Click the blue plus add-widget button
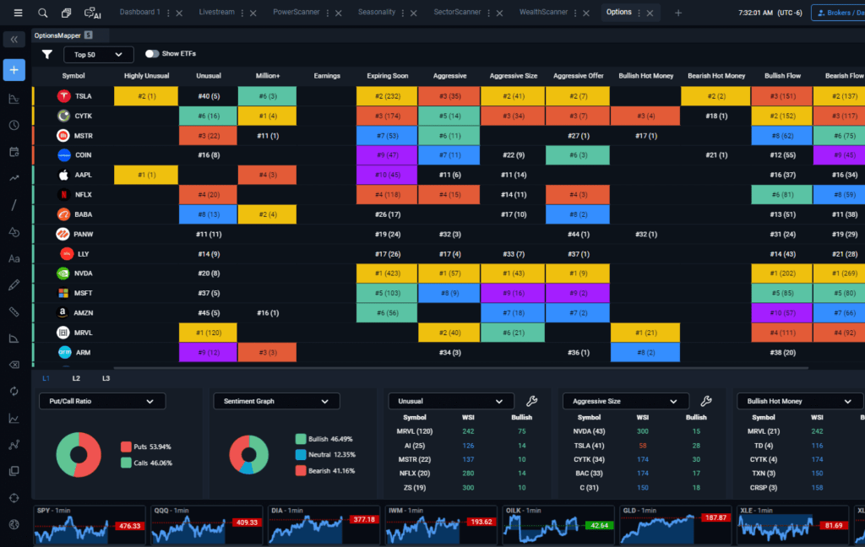Viewport: 865px width, 547px height. pyautogui.click(x=14, y=70)
